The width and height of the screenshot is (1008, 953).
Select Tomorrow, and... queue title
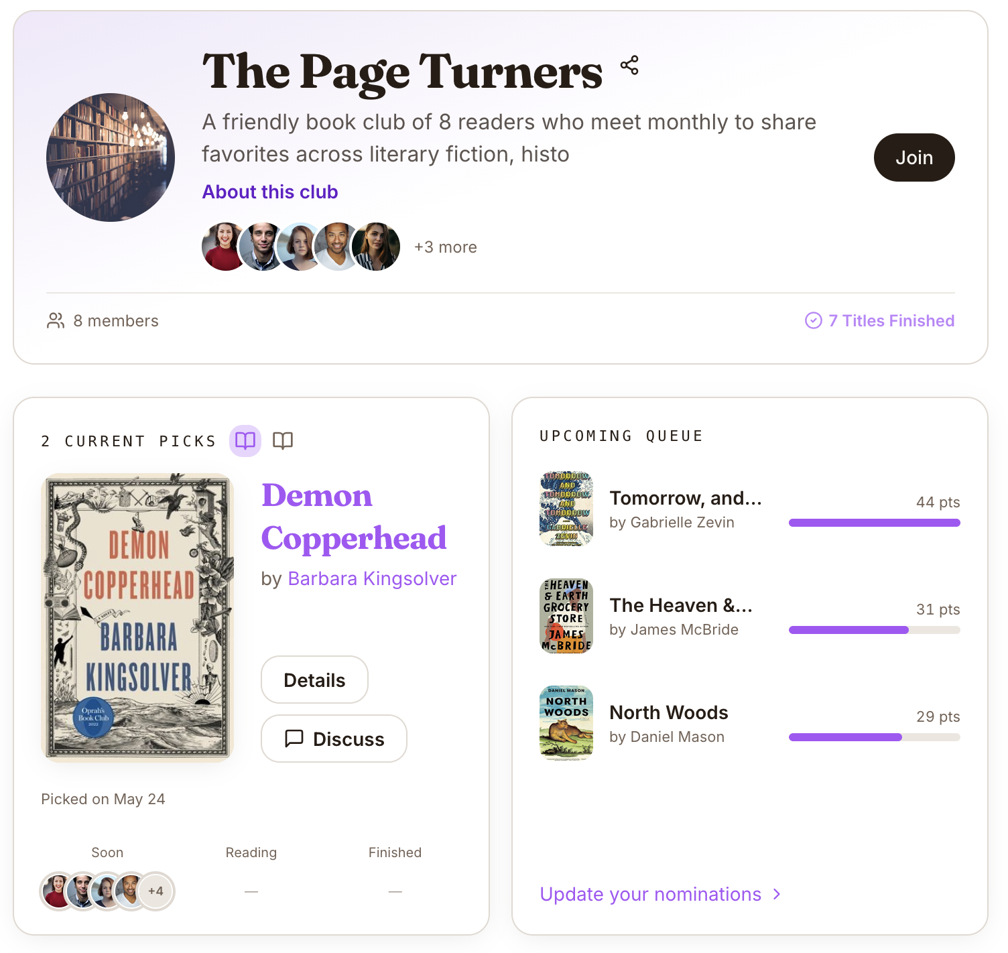(686, 498)
